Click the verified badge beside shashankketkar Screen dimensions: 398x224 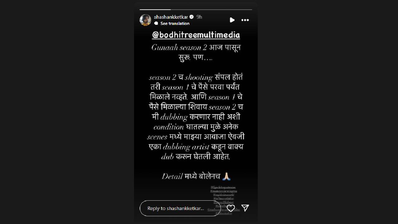pyautogui.click(x=192, y=17)
